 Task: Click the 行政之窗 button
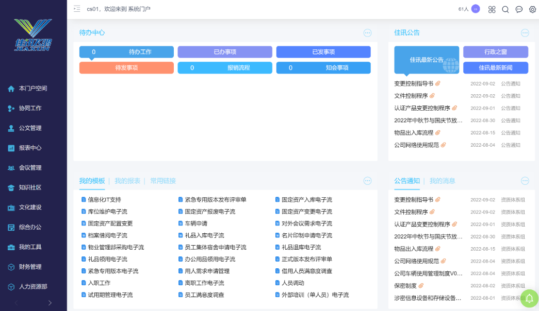[495, 52]
